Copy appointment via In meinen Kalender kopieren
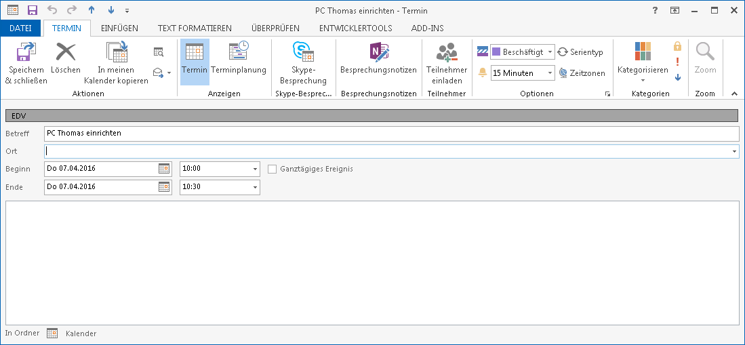 (116, 53)
